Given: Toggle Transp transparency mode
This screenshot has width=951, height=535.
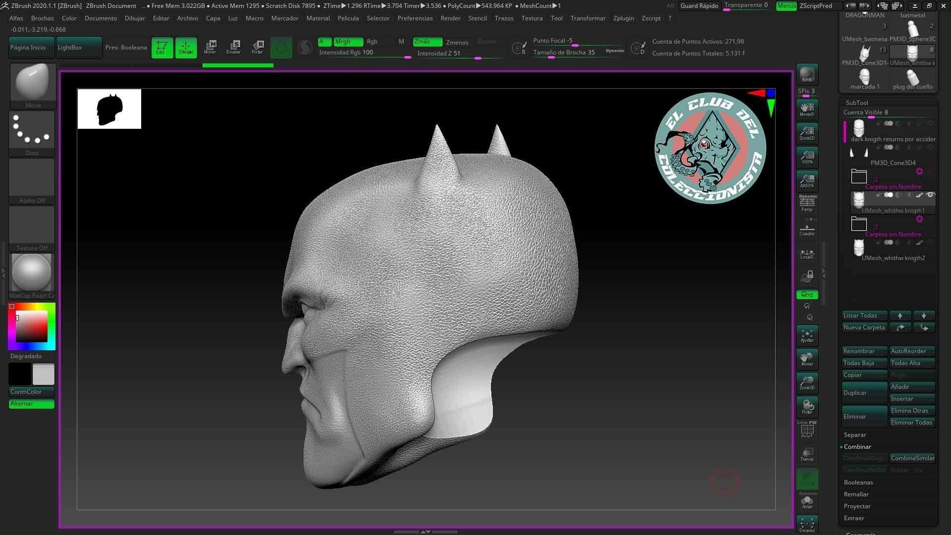Looking at the screenshot, I should click(807, 454).
